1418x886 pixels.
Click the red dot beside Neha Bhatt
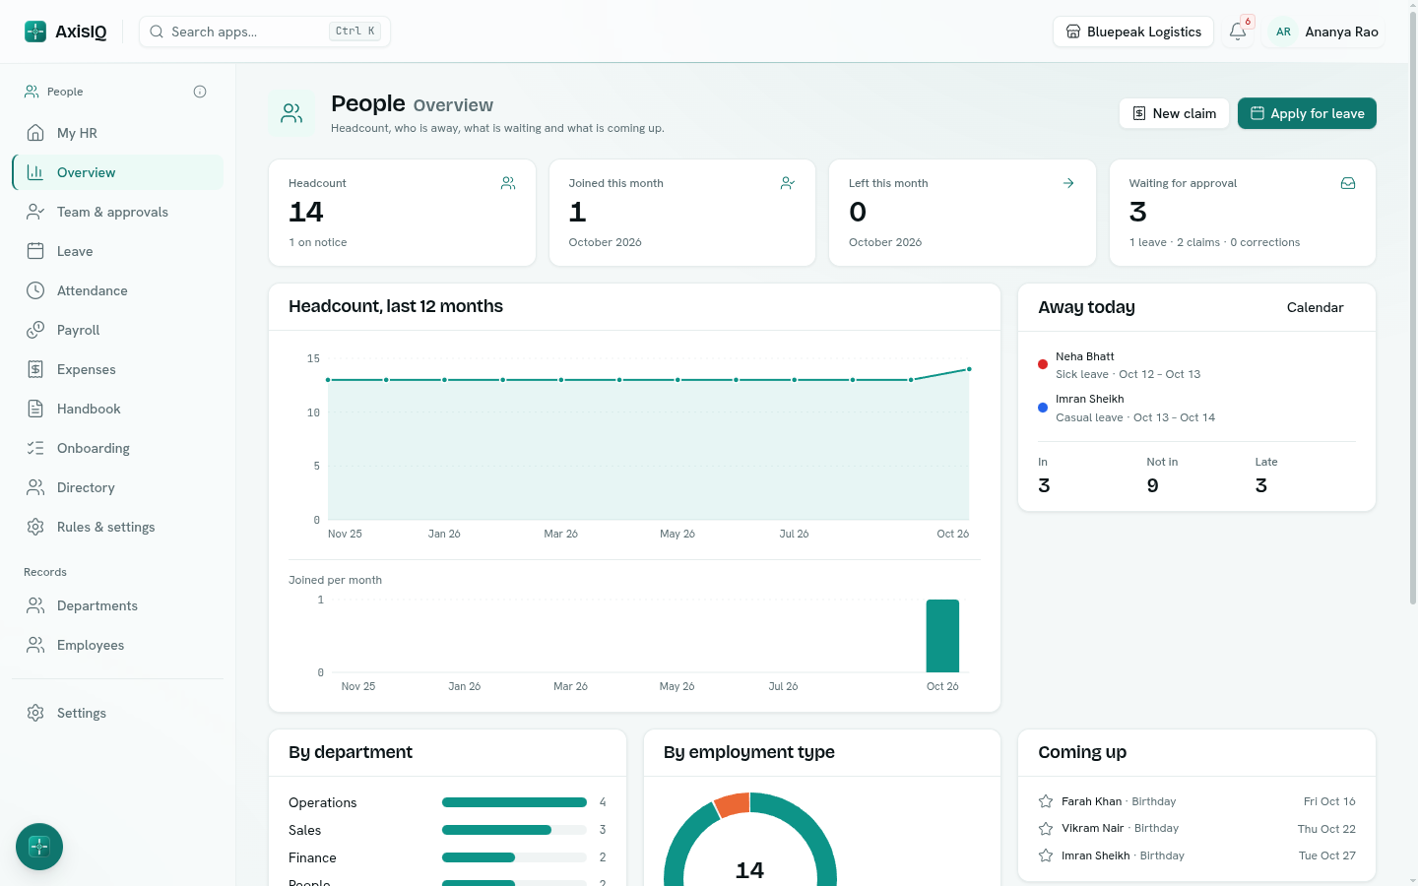tap(1043, 364)
